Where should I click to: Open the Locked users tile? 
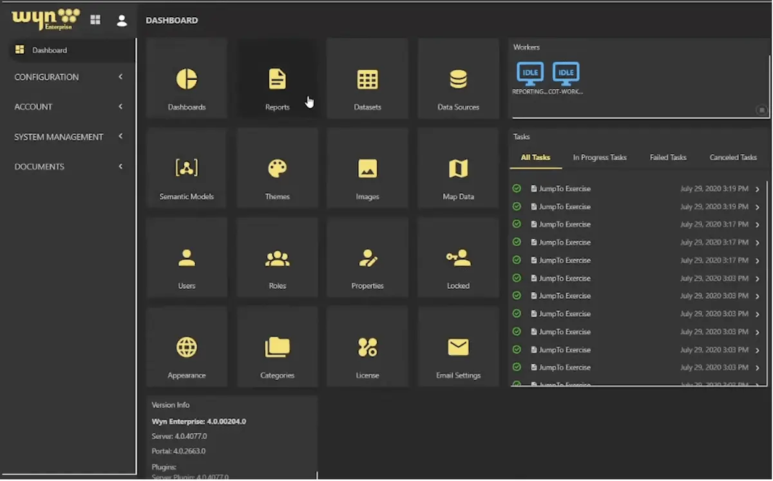click(458, 258)
